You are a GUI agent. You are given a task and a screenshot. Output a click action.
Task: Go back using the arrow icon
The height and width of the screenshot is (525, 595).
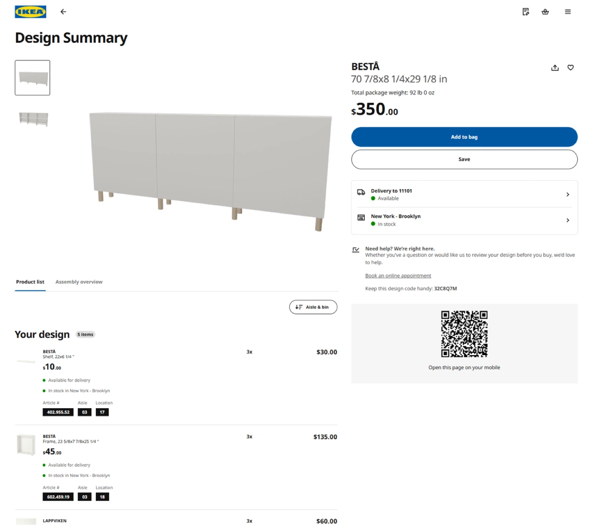pos(63,12)
